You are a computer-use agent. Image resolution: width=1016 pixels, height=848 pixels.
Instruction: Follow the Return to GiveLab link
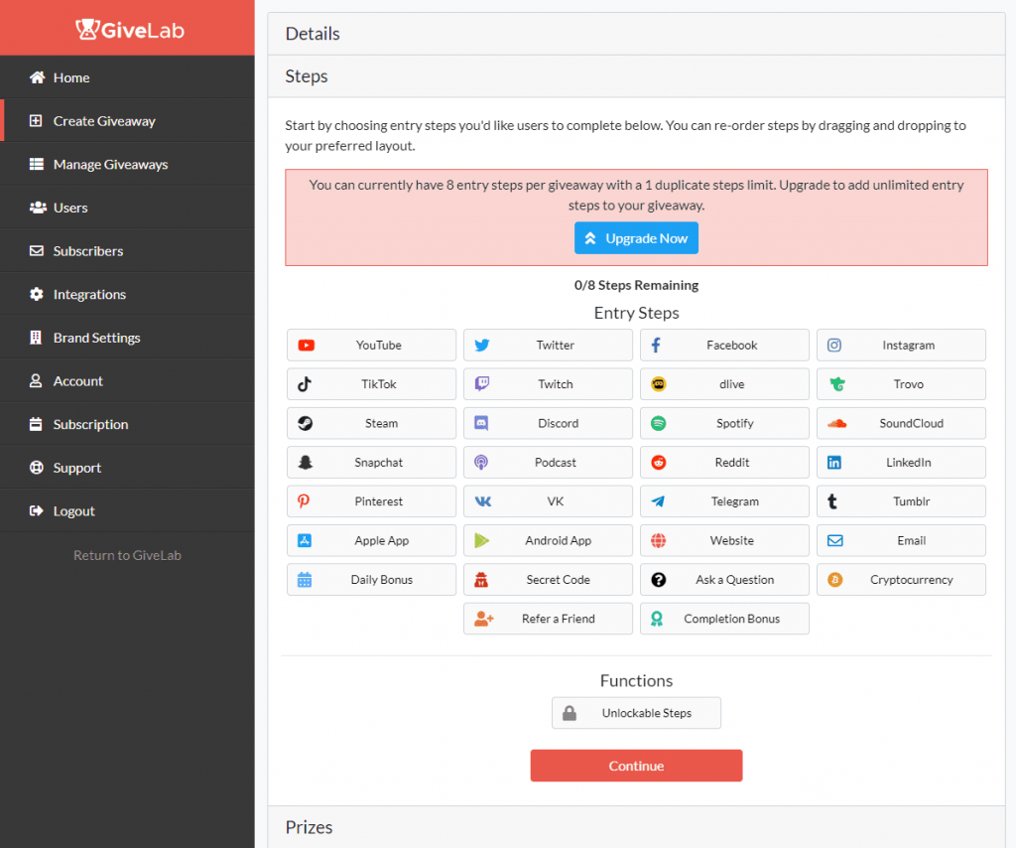(127, 555)
